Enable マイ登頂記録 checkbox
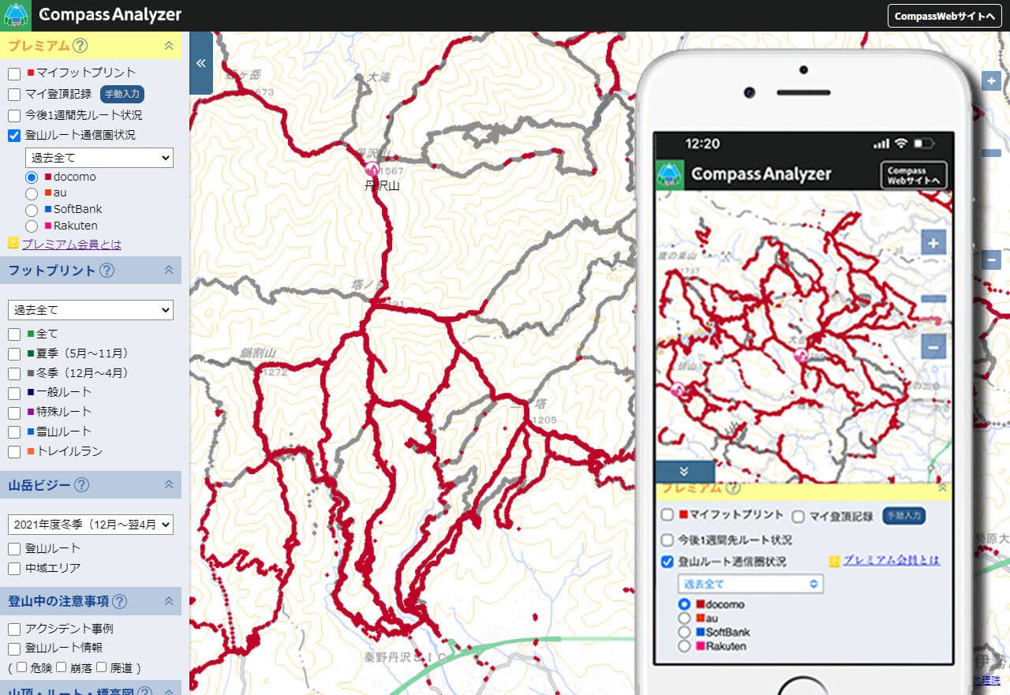Screen dimensions: 1010x695 pos(14,95)
